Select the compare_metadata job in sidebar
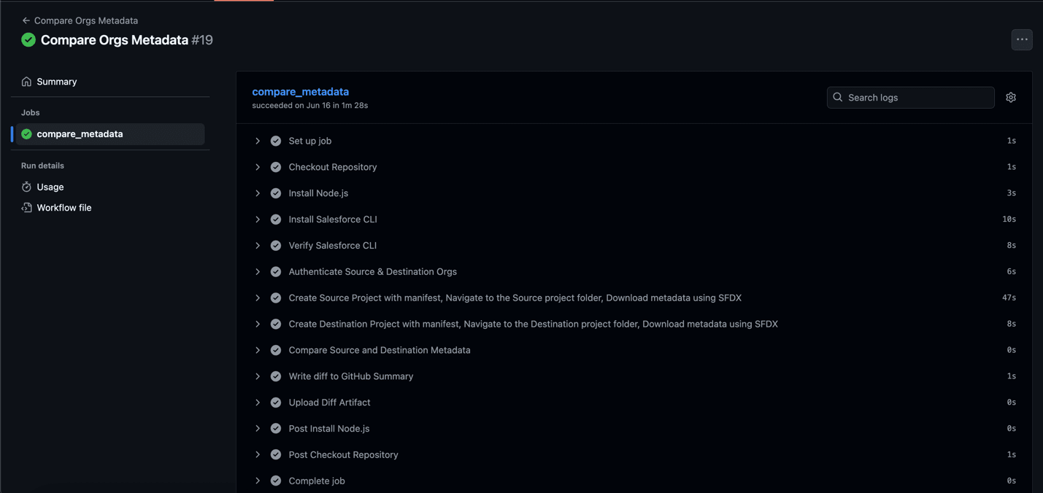 [80, 134]
